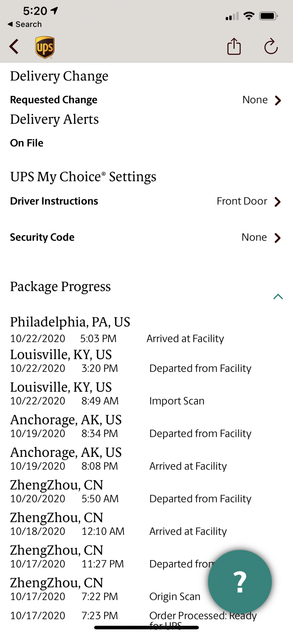Tap the battery status icon
Screen dimensions: 293x635
tap(269, 16)
